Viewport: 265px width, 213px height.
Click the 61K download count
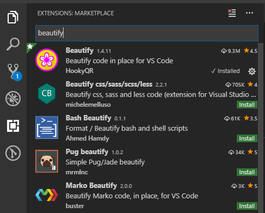click(x=232, y=119)
